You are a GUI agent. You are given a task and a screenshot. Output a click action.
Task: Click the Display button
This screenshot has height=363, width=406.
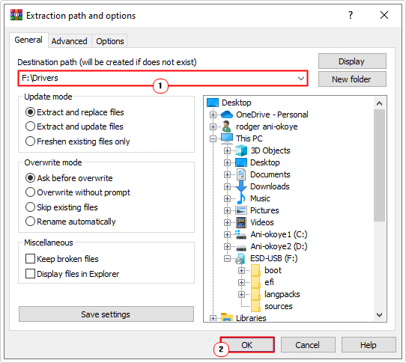pyautogui.click(x=352, y=61)
